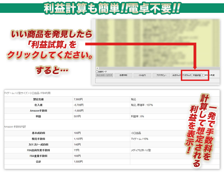Select the 合計 1,680円 value cell
Viewport: 224px width, 173px height.
point(101,162)
